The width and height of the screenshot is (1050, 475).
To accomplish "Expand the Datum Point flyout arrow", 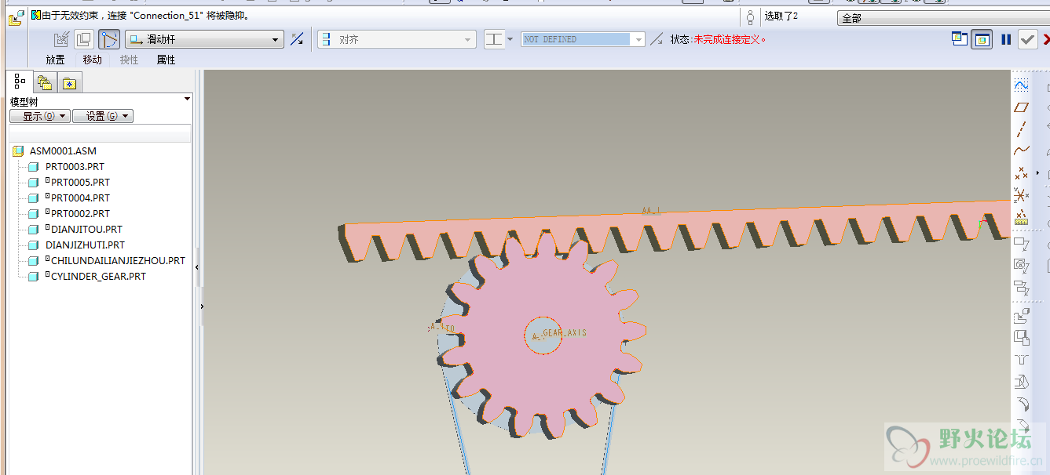I will pos(1037,172).
